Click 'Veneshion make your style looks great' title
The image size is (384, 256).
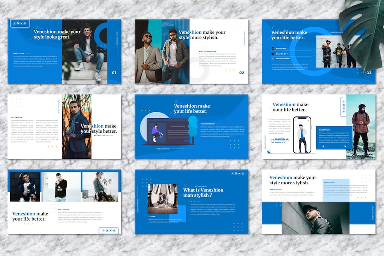click(x=57, y=34)
